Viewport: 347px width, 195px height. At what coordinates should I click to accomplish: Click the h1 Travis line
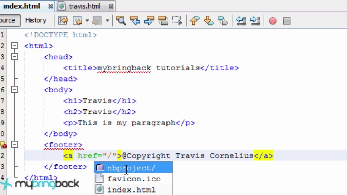click(100, 101)
